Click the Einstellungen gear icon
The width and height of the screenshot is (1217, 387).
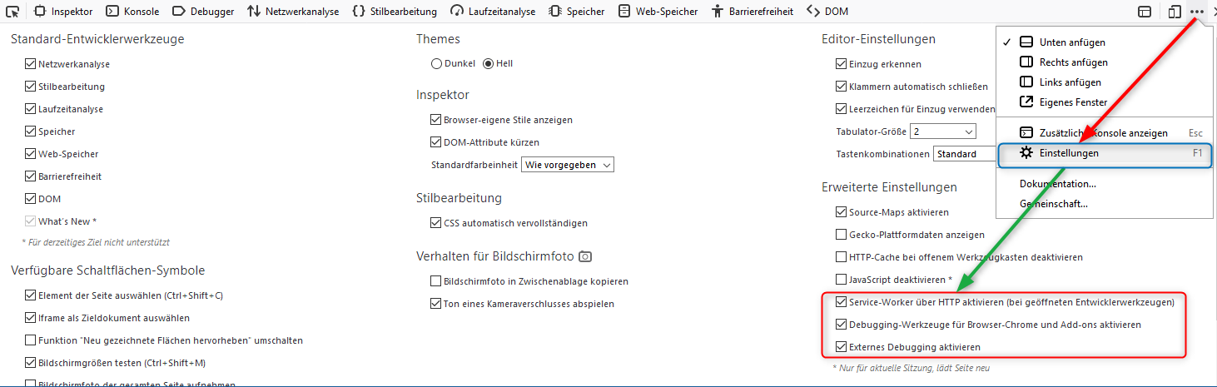tap(1026, 153)
